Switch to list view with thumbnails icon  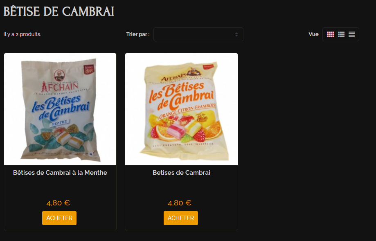point(341,34)
